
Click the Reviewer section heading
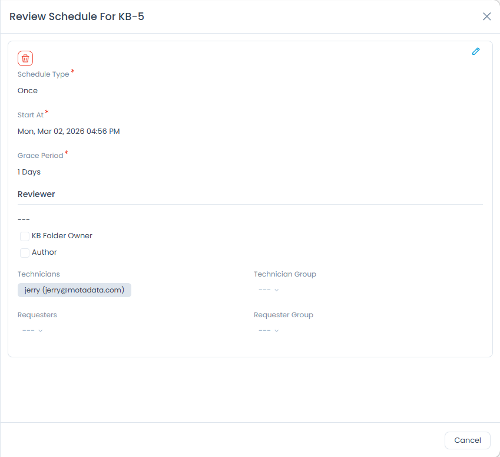click(37, 194)
